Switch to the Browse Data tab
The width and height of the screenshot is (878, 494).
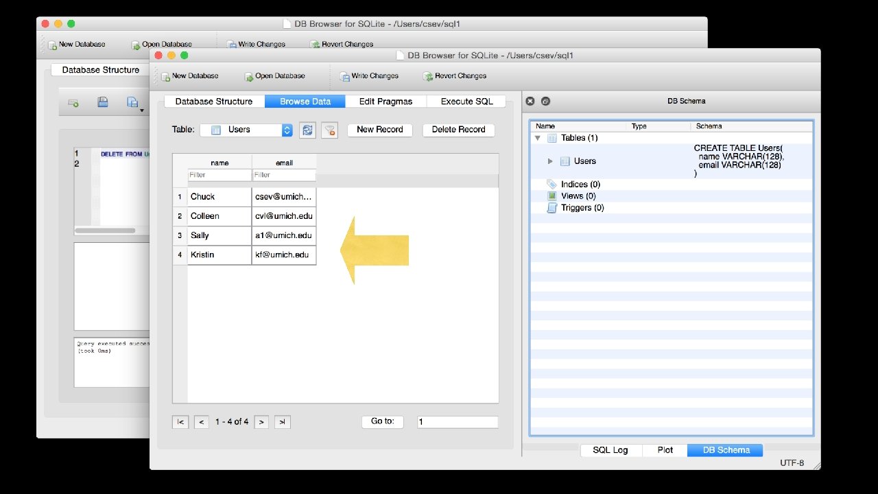(x=305, y=102)
